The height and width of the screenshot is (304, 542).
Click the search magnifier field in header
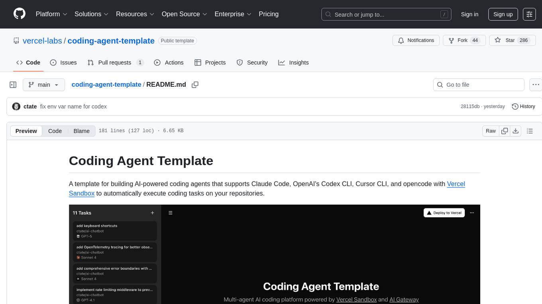385,14
